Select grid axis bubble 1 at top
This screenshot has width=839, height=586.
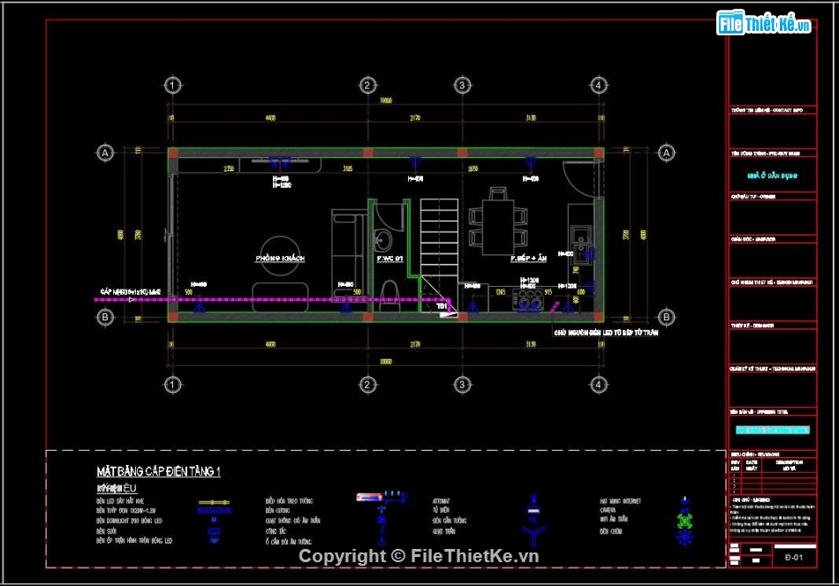tap(172, 86)
